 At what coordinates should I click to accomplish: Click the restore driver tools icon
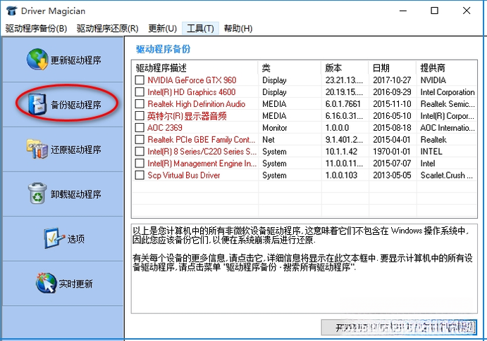click(37, 149)
